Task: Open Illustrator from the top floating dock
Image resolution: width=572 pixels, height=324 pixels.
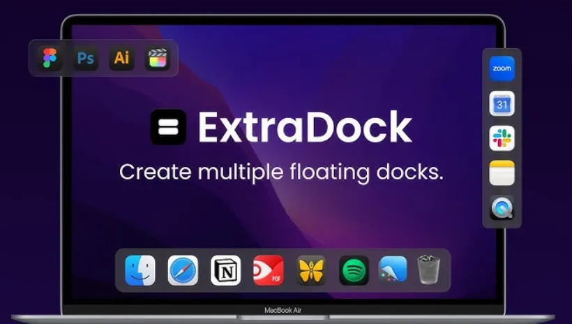Action: click(121, 58)
